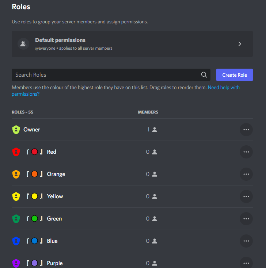Select the Green role row name

point(54,219)
